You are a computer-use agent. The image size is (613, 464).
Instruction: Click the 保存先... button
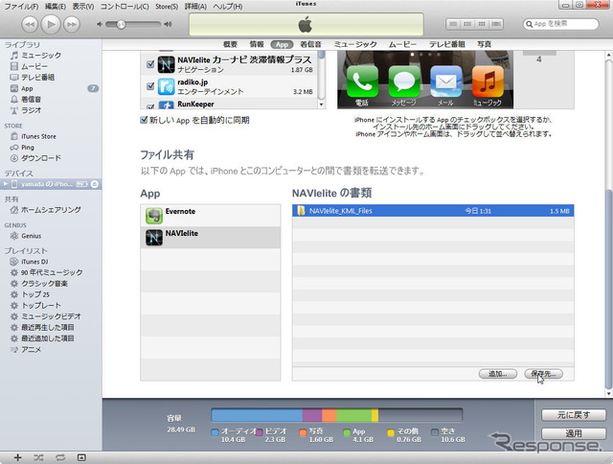[x=543, y=374]
